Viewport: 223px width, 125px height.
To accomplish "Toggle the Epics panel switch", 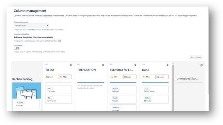I will pos(17,48).
